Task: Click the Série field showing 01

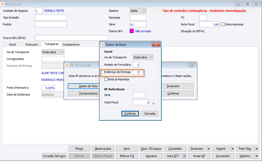Action: 138,24
